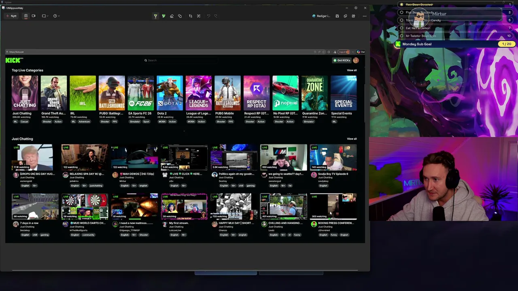Select the 'Two Bean Boozled' goal radio
Image resolution: width=518 pixels, height=291 pixels.
point(401,4)
